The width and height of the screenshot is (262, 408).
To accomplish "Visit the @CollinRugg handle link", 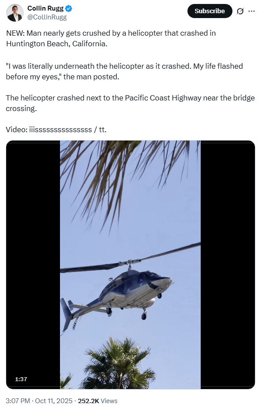I will click(x=47, y=17).
